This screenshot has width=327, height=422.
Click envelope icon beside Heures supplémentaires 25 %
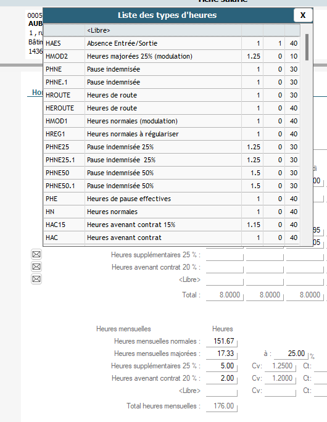coord(36,254)
